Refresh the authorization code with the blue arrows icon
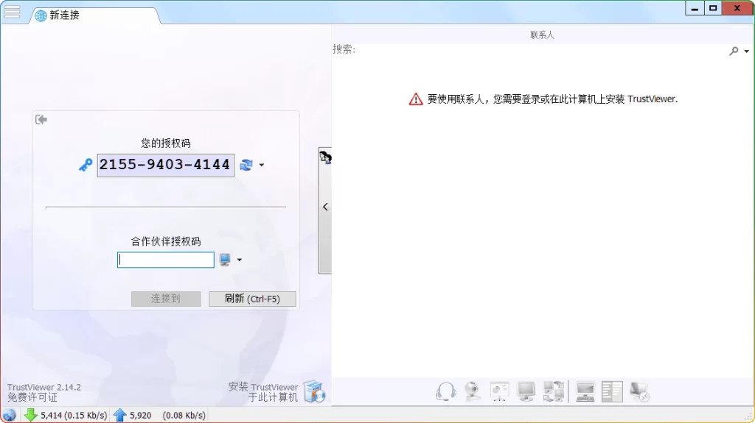 coord(246,165)
